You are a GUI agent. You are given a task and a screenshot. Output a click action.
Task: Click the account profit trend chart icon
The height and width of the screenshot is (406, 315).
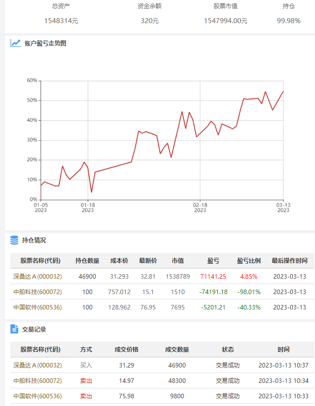[15, 43]
